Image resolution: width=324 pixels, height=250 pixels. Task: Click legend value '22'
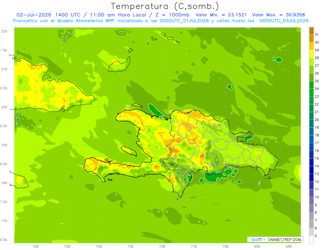click(x=317, y=104)
